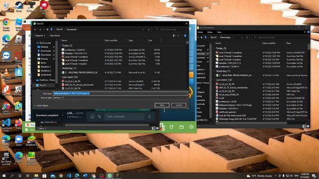The width and height of the screenshot is (319, 179).
Task: Open the Save as type dropdown
Action: click(x=121, y=97)
